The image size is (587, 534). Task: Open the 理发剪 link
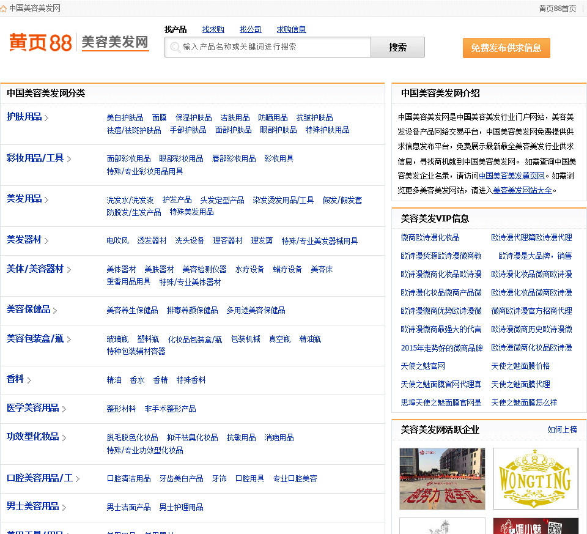click(x=262, y=240)
